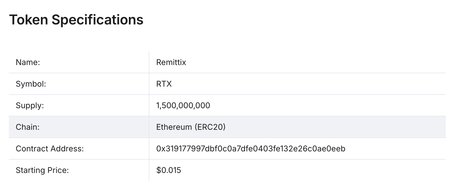Image resolution: width=466 pixels, height=188 pixels.
Task: Click the dollar sign of the starting price
Action: pyautogui.click(x=158, y=170)
